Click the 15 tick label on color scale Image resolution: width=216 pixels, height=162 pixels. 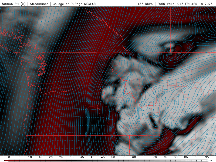pyautogui.click(x=40, y=157)
